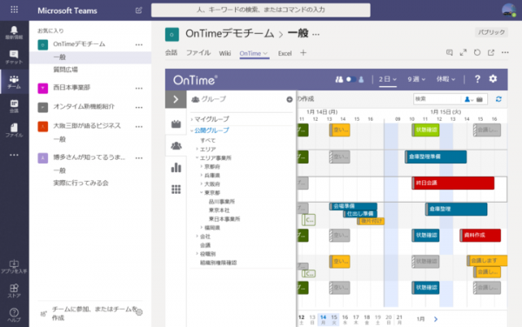Expand the 大阪府 tree node
522x327 pixels.
[202, 184]
